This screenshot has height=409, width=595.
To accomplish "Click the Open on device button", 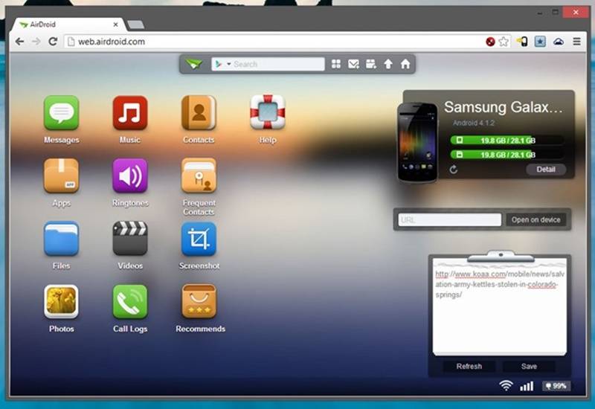I will click(535, 219).
